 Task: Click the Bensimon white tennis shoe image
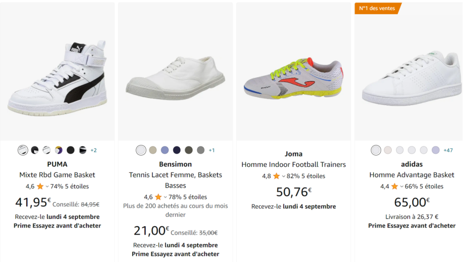pos(175,76)
